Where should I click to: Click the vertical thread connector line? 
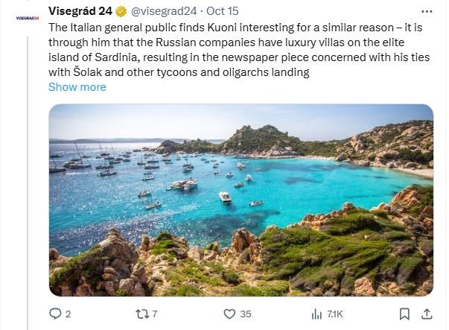[28, 183]
